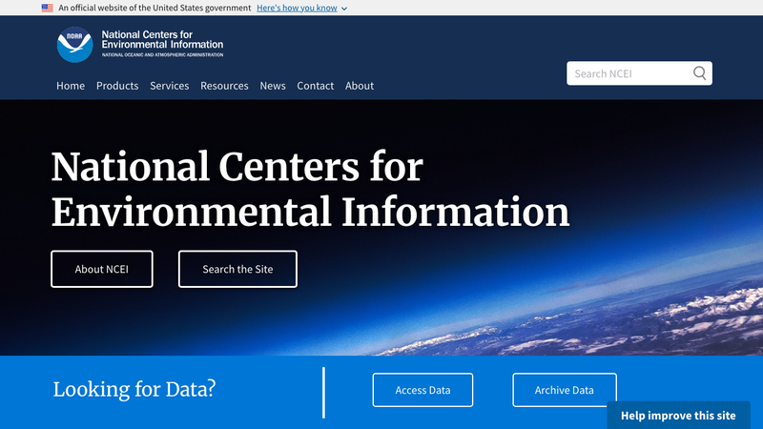Open the Resources menu

(x=224, y=86)
